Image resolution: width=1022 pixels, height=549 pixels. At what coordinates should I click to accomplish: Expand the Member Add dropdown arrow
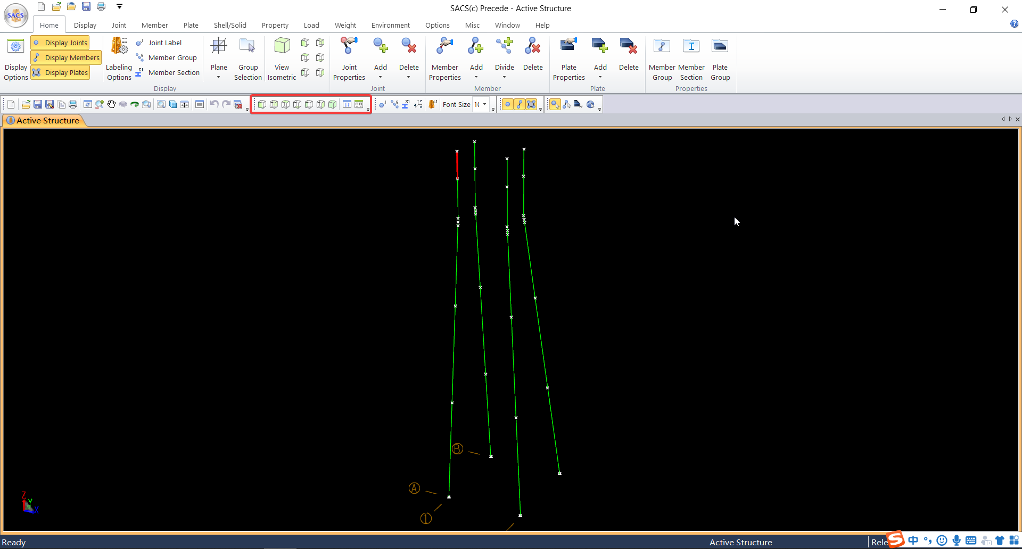476,77
